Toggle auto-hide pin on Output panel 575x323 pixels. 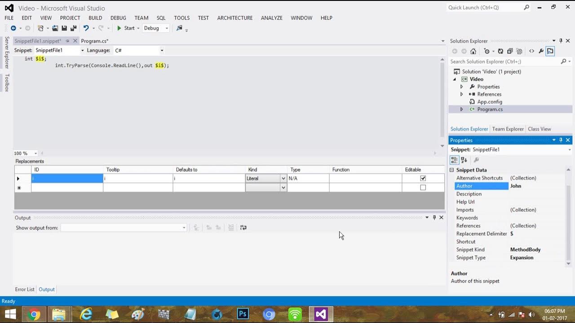point(434,218)
